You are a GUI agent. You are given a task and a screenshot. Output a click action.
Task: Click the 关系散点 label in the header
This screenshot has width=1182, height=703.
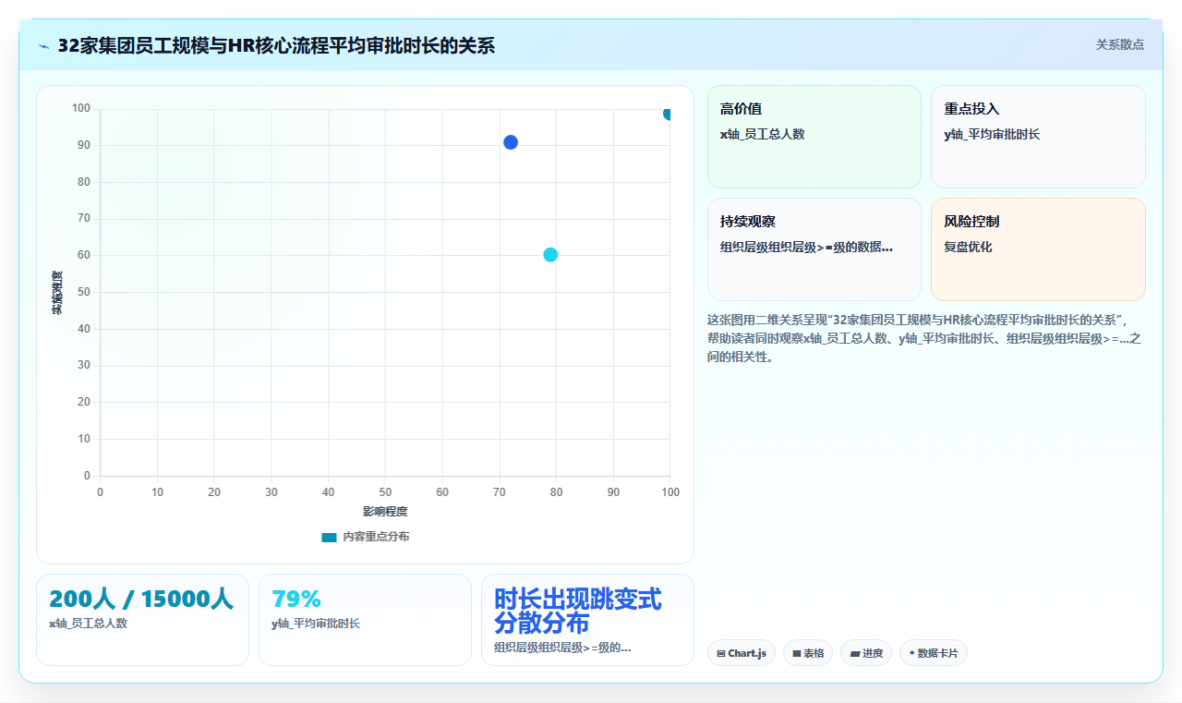(1120, 44)
